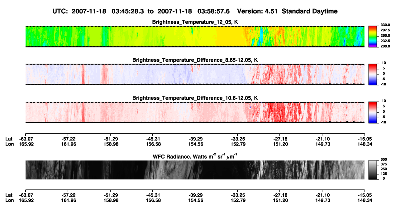Click the 'Brightness_Temperature_Difference_10.6-12.05, K' title
Image resolution: width=405 pixels, height=207 pixels.
pos(195,98)
